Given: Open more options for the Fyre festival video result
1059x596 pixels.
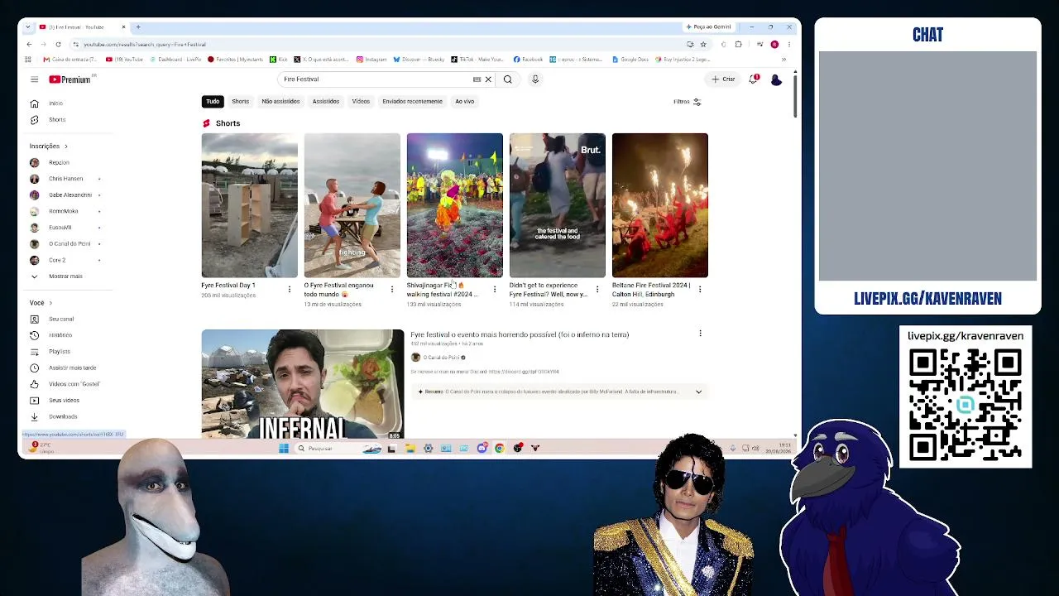Looking at the screenshot, I should coord(700,334).
